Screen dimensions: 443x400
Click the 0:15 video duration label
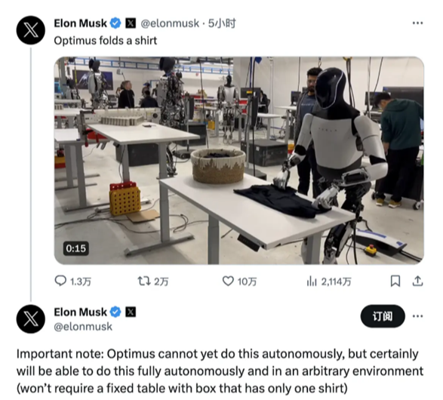tap(76, 248)
